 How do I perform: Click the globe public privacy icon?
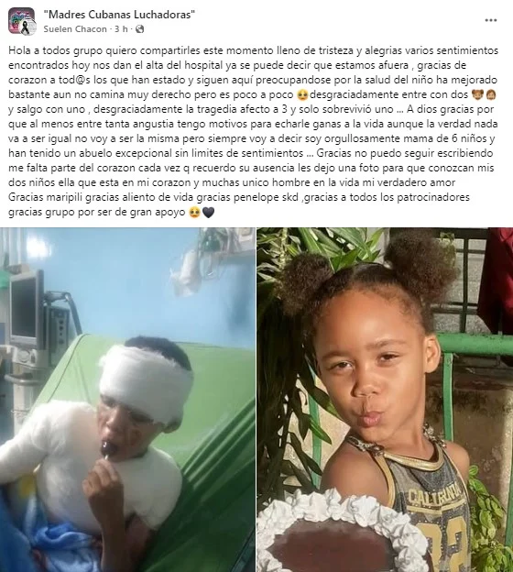click(x=139, y=29)
